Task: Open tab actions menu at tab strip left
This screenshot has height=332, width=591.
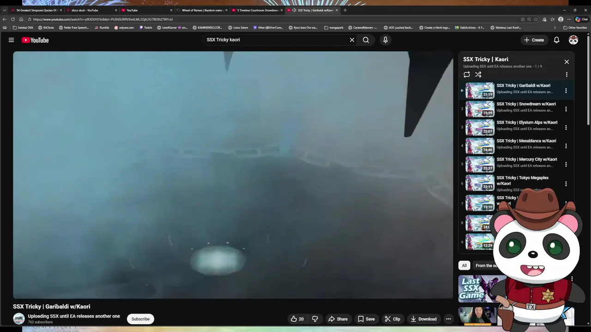Action: tap(5, 10)
